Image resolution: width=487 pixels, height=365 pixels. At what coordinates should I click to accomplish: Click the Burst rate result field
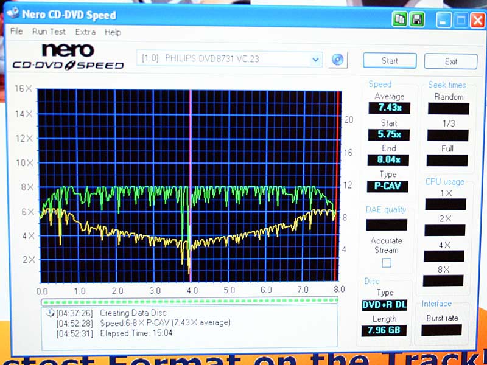point(441,330)
